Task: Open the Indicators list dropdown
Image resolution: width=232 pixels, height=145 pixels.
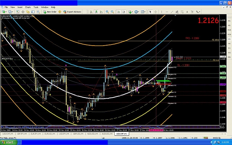Action: coord(131,12)
